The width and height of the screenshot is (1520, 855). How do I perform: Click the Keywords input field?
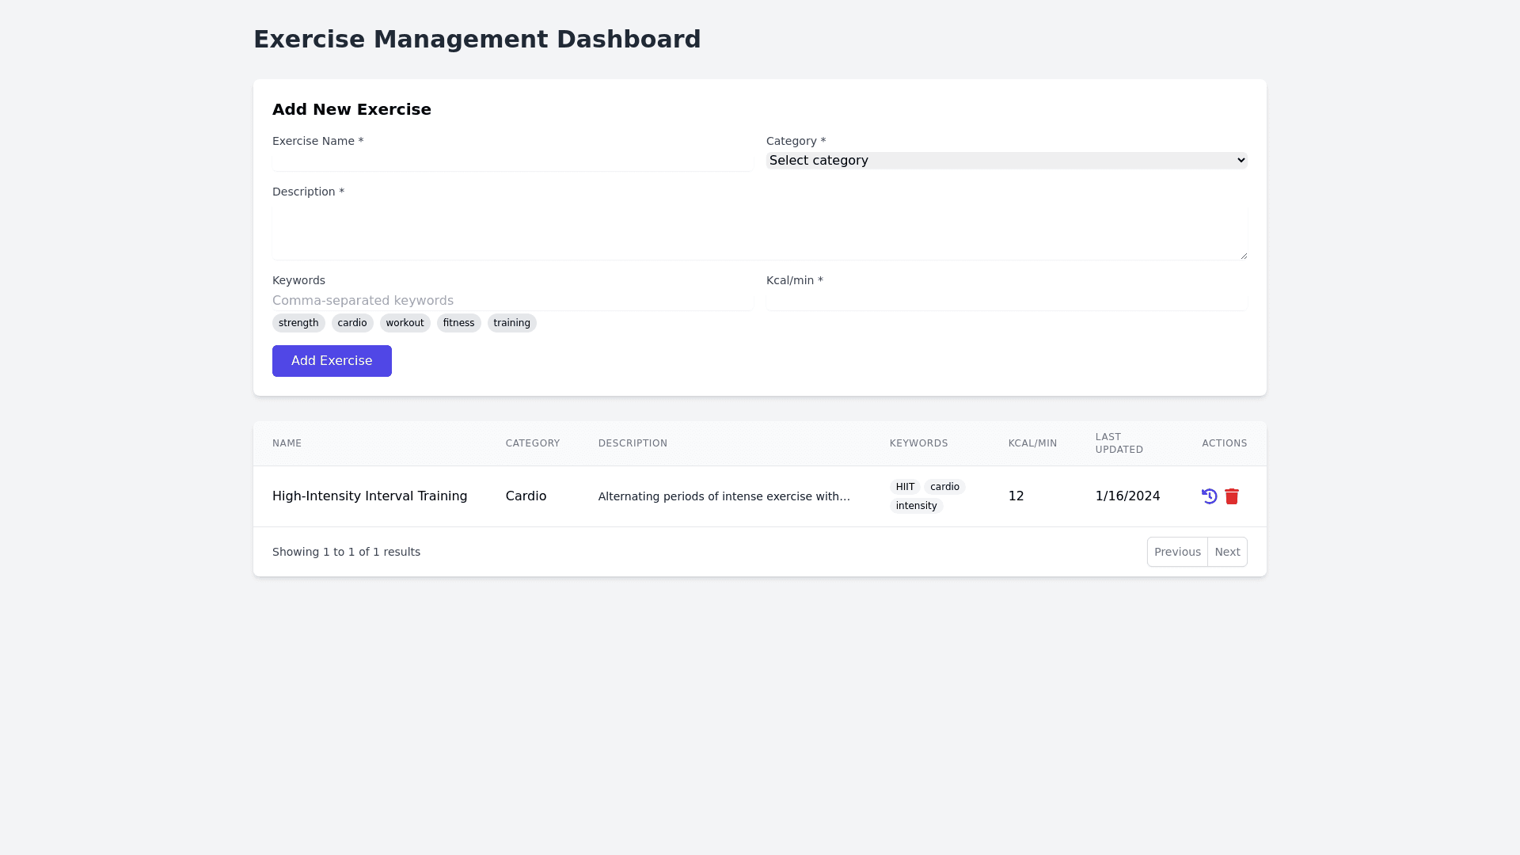click(512, 301)
